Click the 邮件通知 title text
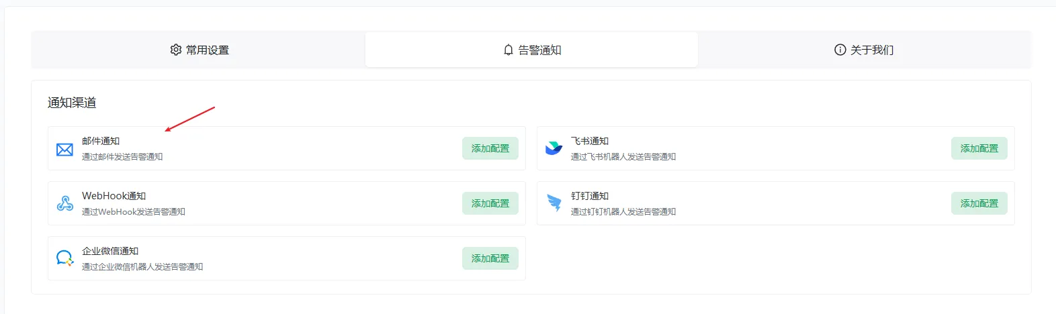The width and height of the screenshot is (1056, 314). (101, 141)
